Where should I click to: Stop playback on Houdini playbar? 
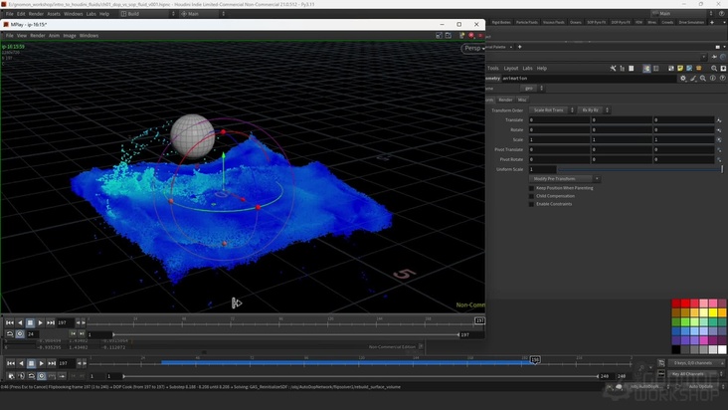pyautogui.click(x=31, y=363)
